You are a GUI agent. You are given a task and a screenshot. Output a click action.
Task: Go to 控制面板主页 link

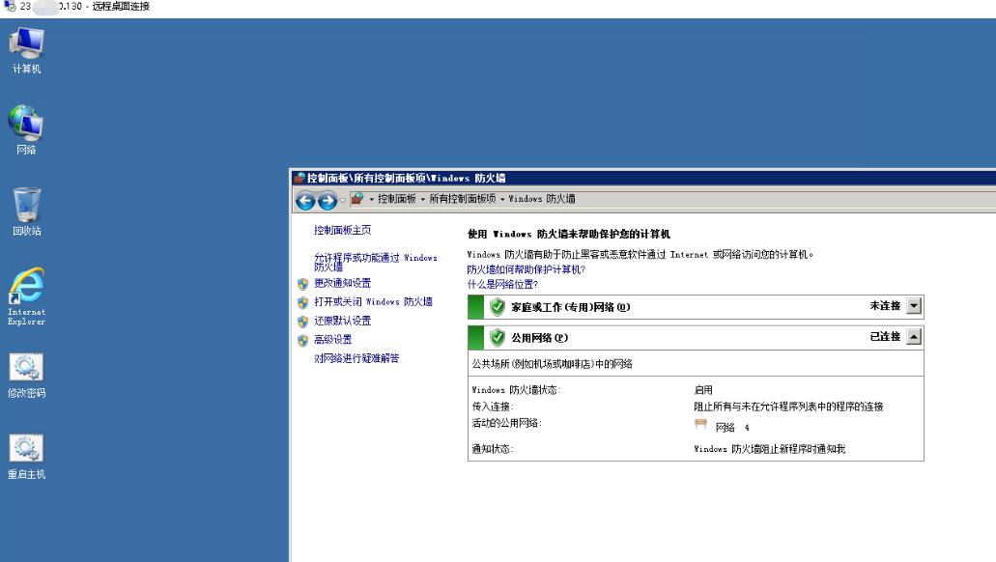pos(342,230)
